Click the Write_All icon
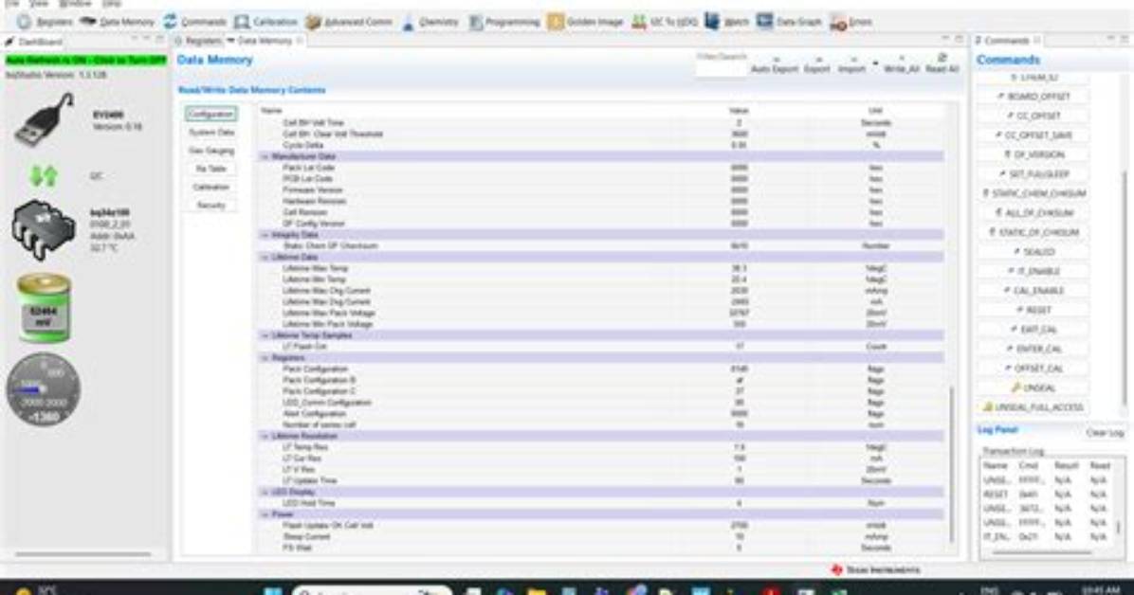The height and width of the screenshot is (595, 1134). point(901,65)
